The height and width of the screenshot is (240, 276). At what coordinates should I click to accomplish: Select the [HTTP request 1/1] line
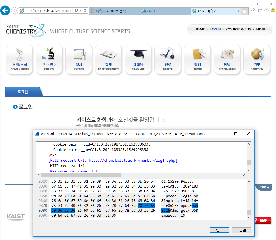[67, 166]
